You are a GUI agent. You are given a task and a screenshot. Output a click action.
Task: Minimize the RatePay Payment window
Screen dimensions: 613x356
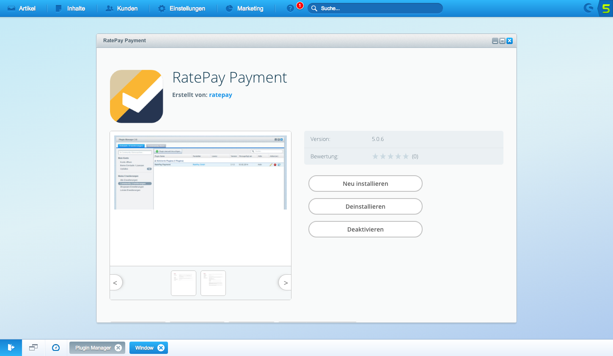[x=495, y=41]
